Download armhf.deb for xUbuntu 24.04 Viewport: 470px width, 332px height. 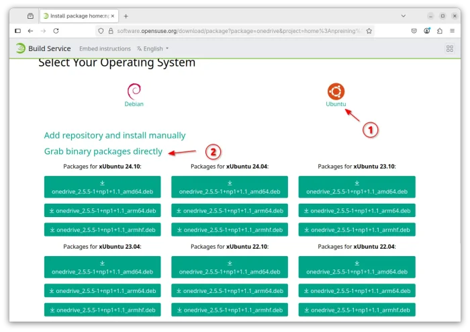(x=230, y=230)
